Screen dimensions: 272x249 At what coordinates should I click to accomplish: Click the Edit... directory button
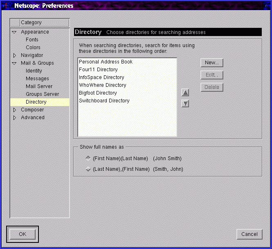(x=212, y=75)
